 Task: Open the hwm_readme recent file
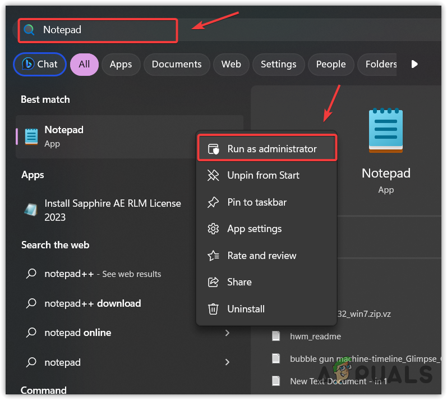click(315, 337)
